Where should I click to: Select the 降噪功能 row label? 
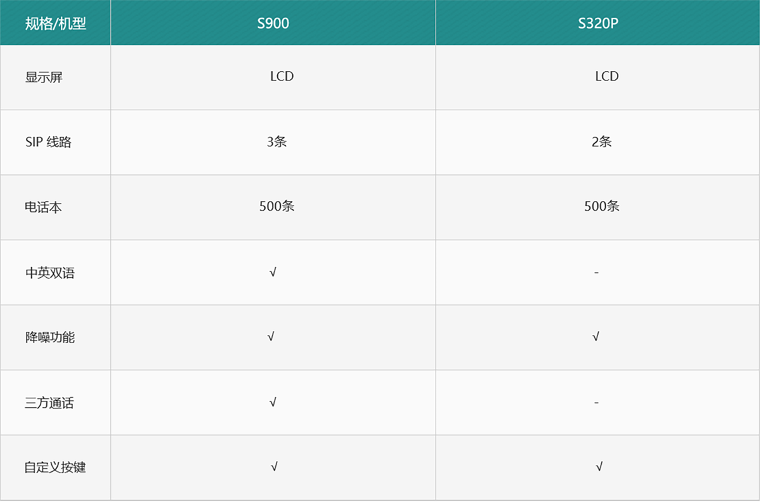50,337
